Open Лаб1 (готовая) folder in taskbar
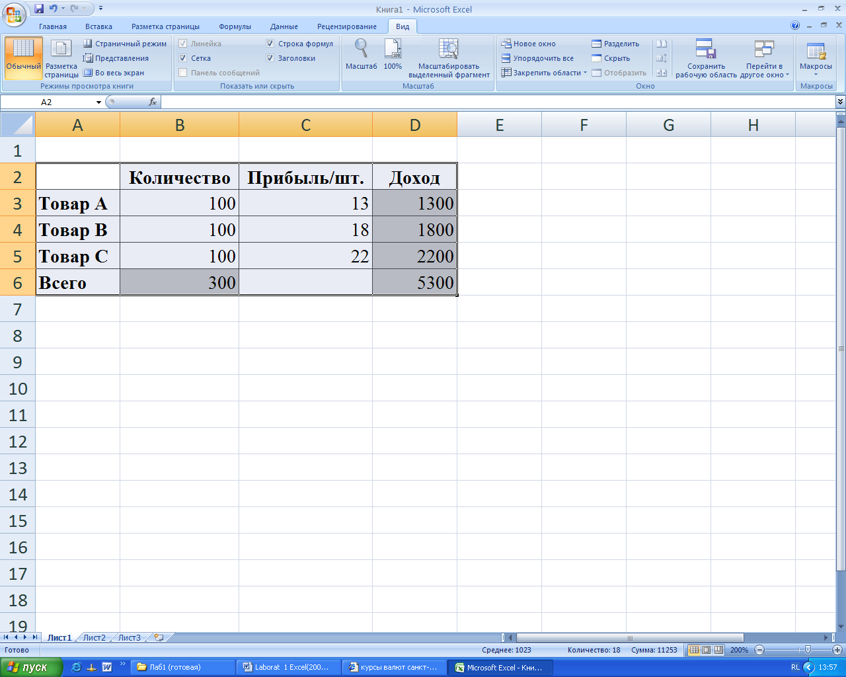Viewport: 846px width, 677px height. [x=182, y=667]
